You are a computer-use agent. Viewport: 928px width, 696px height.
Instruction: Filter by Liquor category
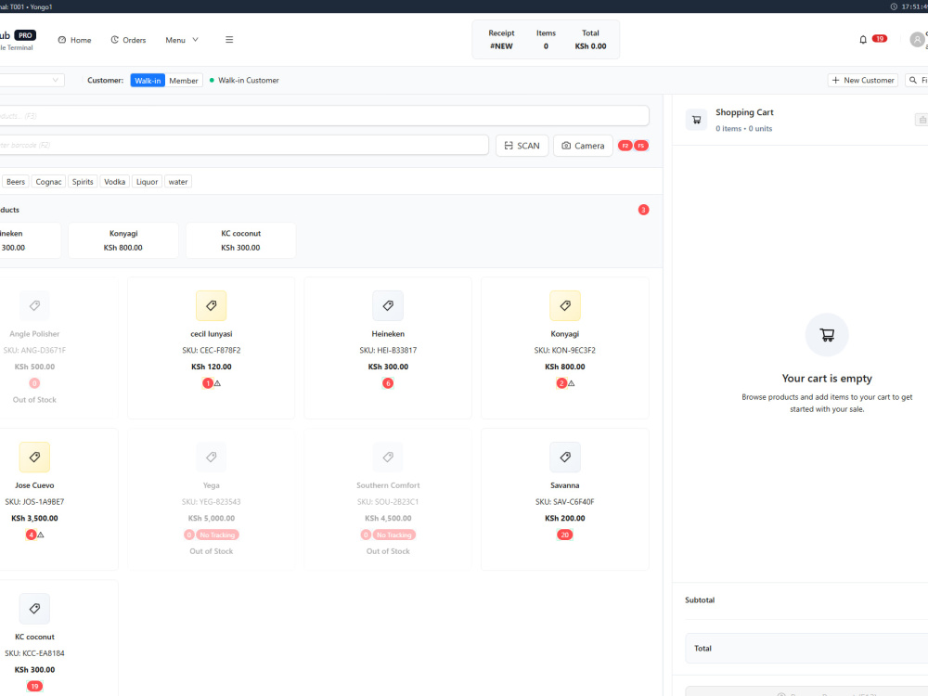148,182
